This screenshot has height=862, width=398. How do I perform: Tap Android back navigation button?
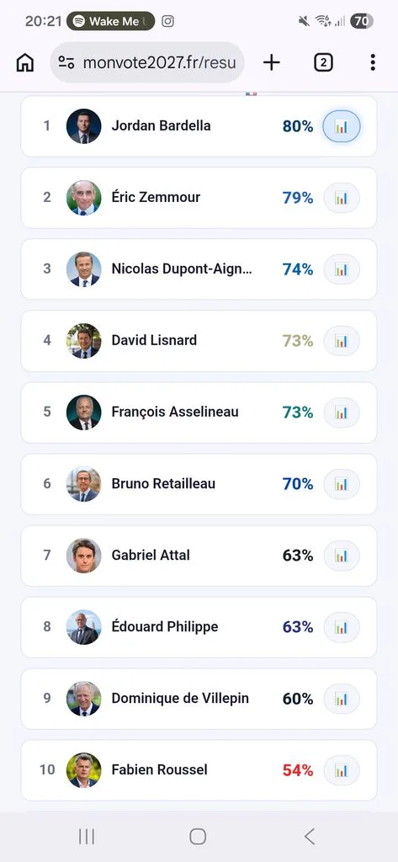click(310, 836)
